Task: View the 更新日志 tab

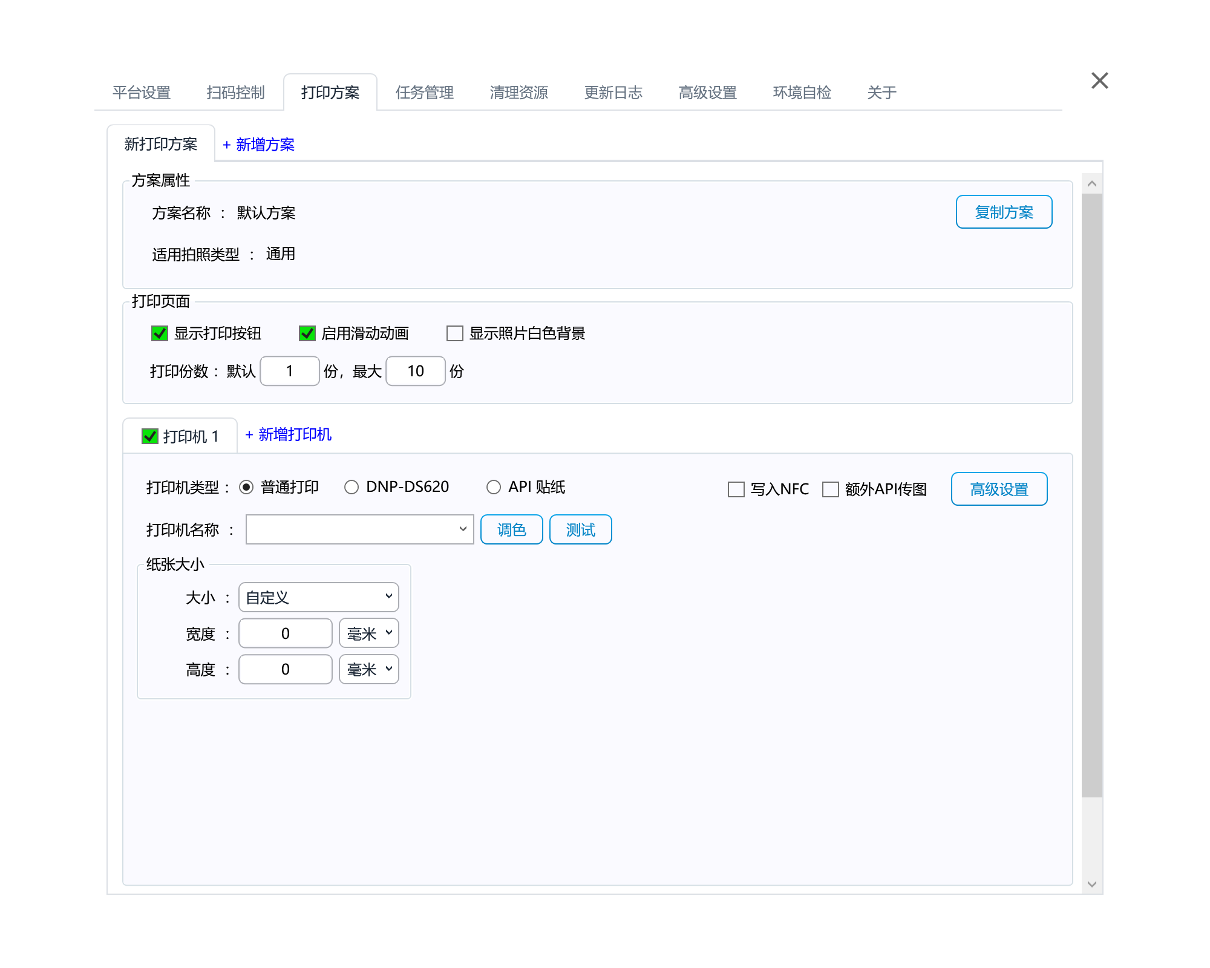Action: pyautogui.click(x=613, y=93)
